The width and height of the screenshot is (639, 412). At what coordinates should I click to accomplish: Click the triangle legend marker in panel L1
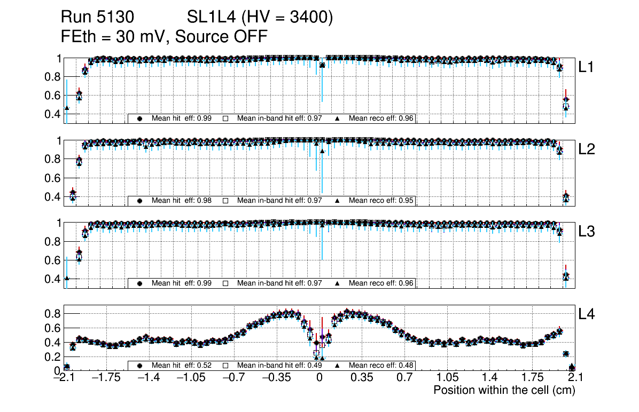pos(338,118)
